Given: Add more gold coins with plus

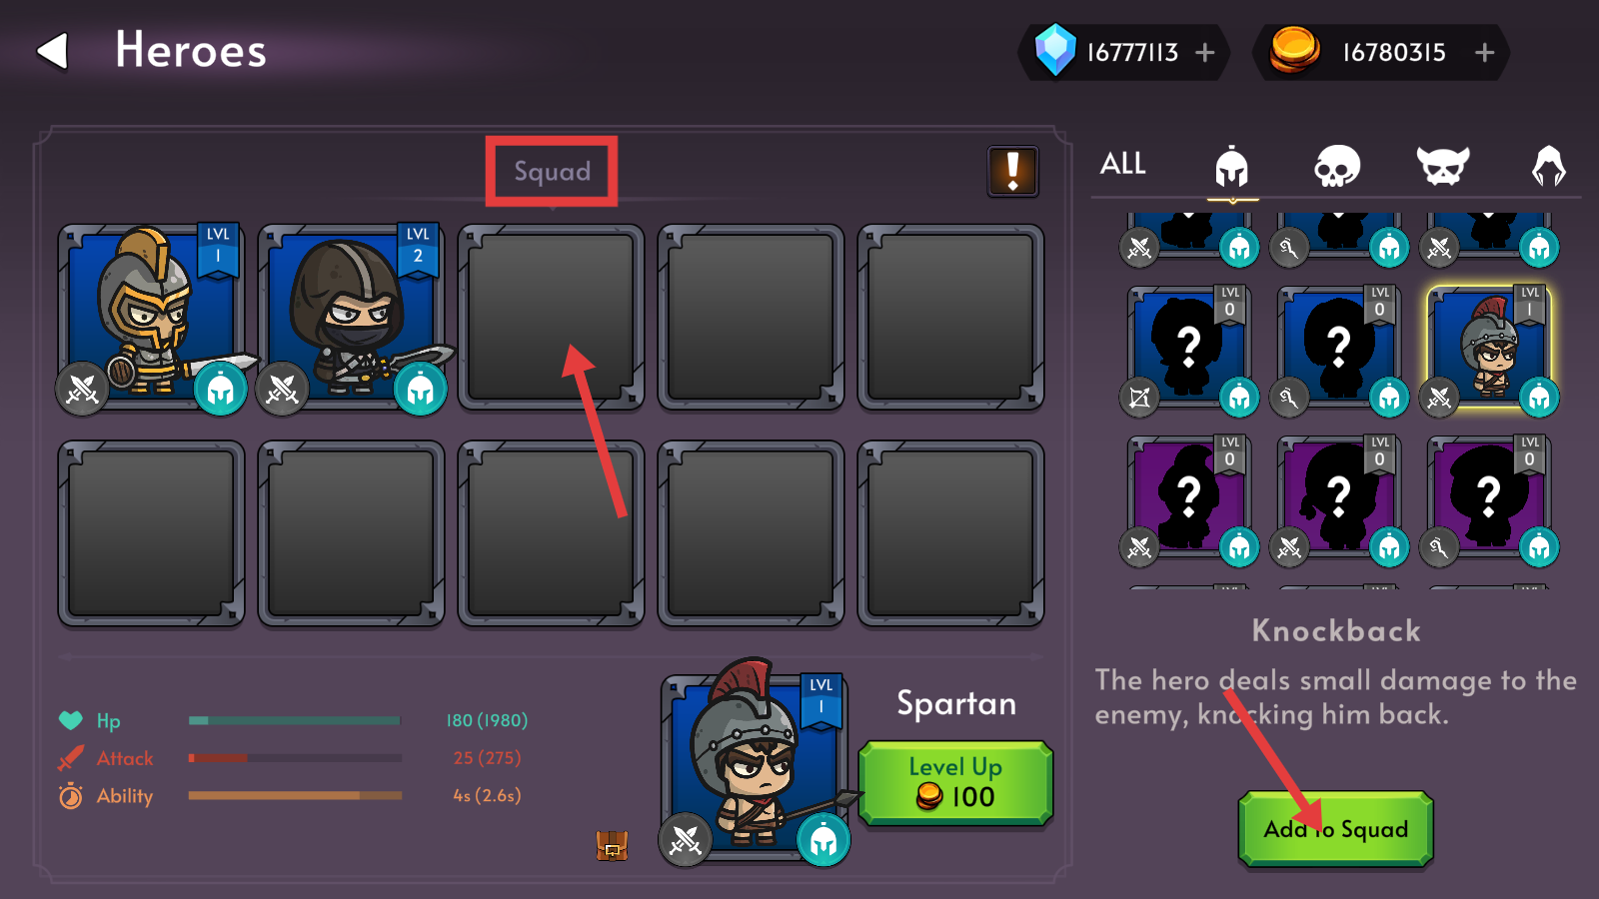Looking at the screenshot, I should pyautogui.click(x=1484, y=52).
